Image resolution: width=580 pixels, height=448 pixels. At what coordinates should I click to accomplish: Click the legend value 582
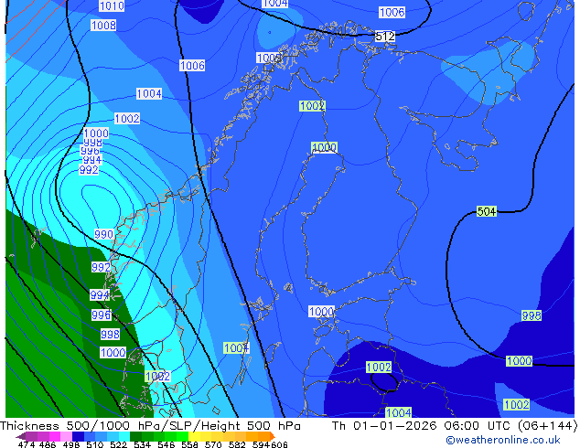point(237,444)
